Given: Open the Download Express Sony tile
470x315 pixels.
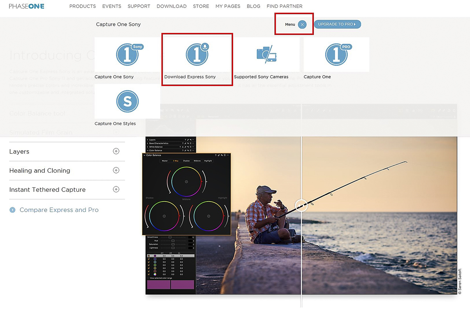Looking at the screenshot, I should click(x=197, y=59).
